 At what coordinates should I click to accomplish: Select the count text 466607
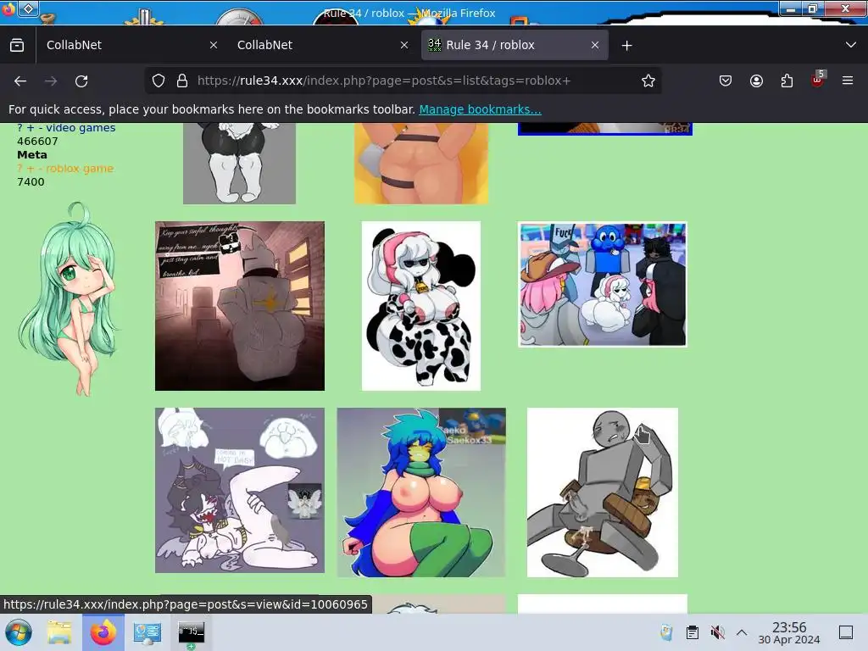click(37, 142)
